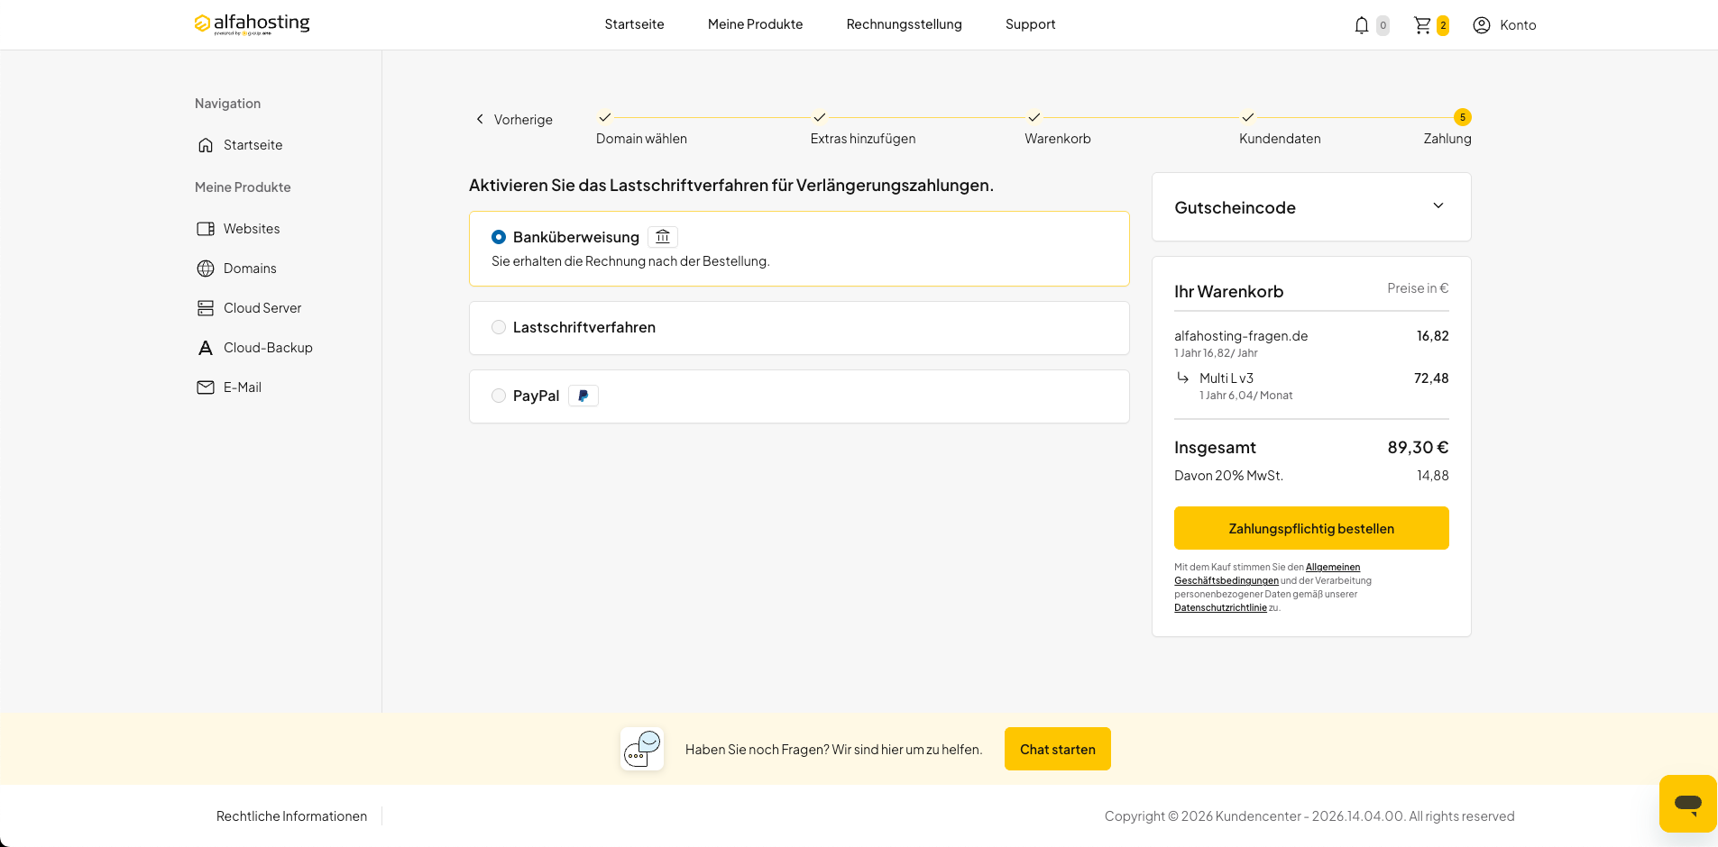
Task: Open Allgemeinen Geschäftsbedingungen link
Action: click(1267, 574)
